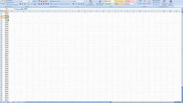Align cell text right
The image size is (183, 103).
pyautogui.click(x=43, y=4)
